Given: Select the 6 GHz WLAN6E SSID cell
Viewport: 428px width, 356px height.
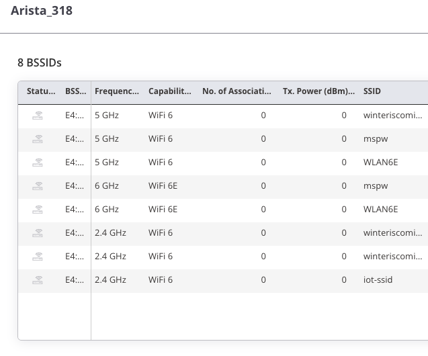Looking at the screenshot, I should [380, 210].
